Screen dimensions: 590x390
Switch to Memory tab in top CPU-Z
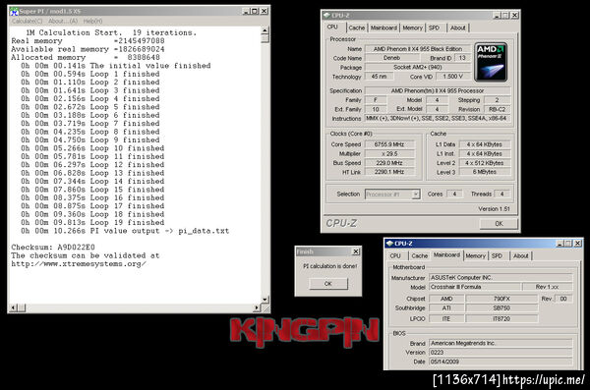[x=412, y=28]
